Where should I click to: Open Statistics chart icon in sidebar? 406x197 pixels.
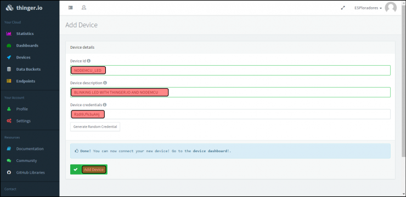coord(9,33)
